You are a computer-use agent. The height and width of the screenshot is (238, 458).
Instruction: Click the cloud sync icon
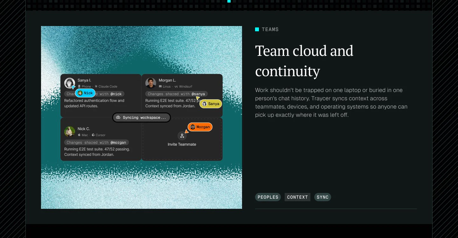(118, 117)
